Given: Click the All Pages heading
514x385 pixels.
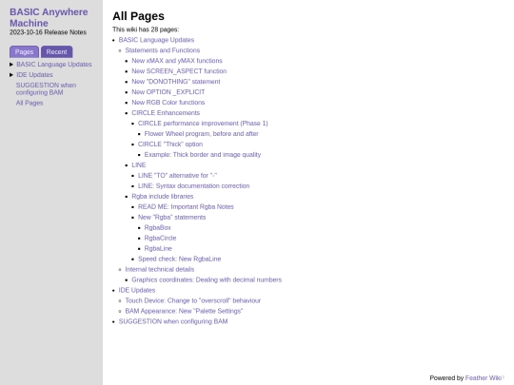Looking at the screenshot, I should (138, 16).
